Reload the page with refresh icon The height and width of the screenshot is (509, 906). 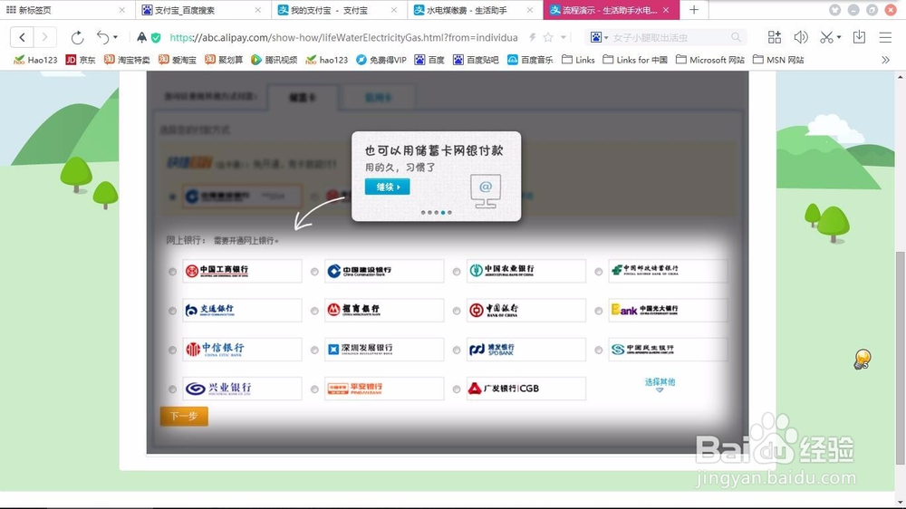[x=77, y=37]
